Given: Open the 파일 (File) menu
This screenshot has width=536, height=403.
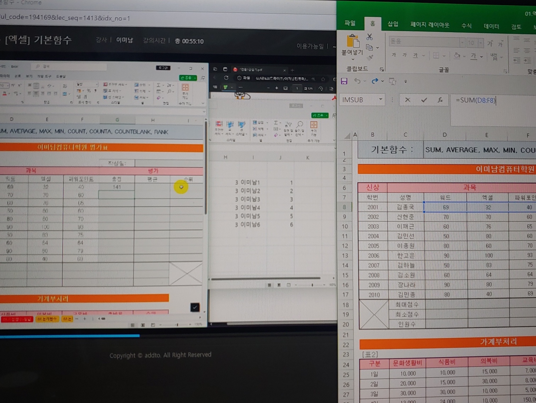Looking at the screenshot, I should coord(350,23).
